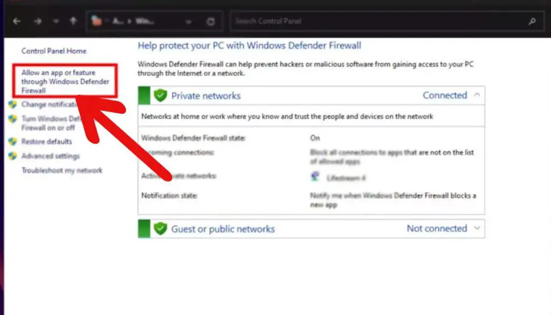Open recent locations dropdown arrow

pos(55,22)
